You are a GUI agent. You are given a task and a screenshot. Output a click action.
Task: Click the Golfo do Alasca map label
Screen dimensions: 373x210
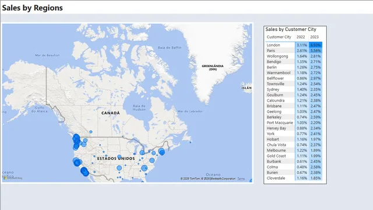pyautogui.click(x=40, y=109)
